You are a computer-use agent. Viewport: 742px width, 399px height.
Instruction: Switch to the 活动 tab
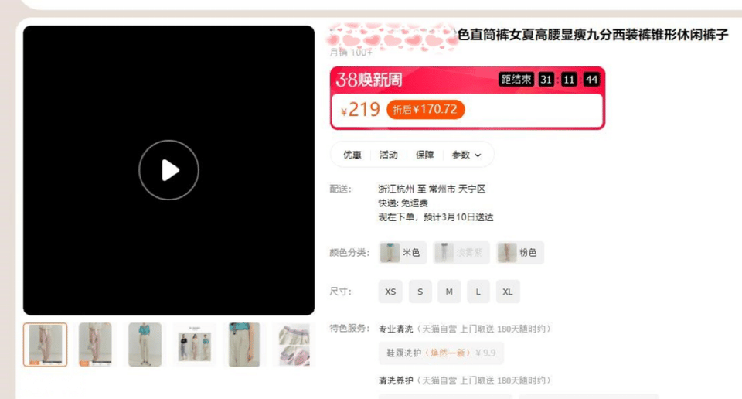pyautogui.click(x=389, y=155)
